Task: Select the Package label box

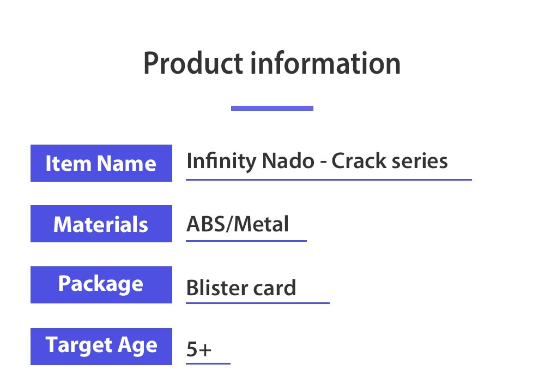Action: click(x=101, y=285)
